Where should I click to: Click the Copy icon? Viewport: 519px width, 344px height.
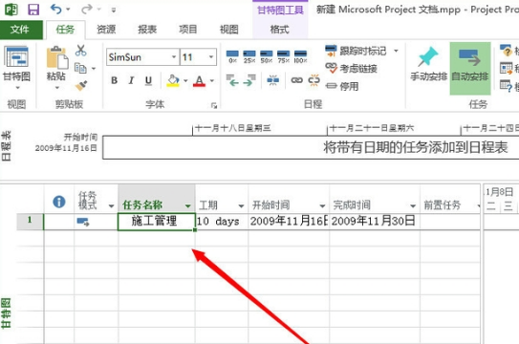[x=80, y=68]
